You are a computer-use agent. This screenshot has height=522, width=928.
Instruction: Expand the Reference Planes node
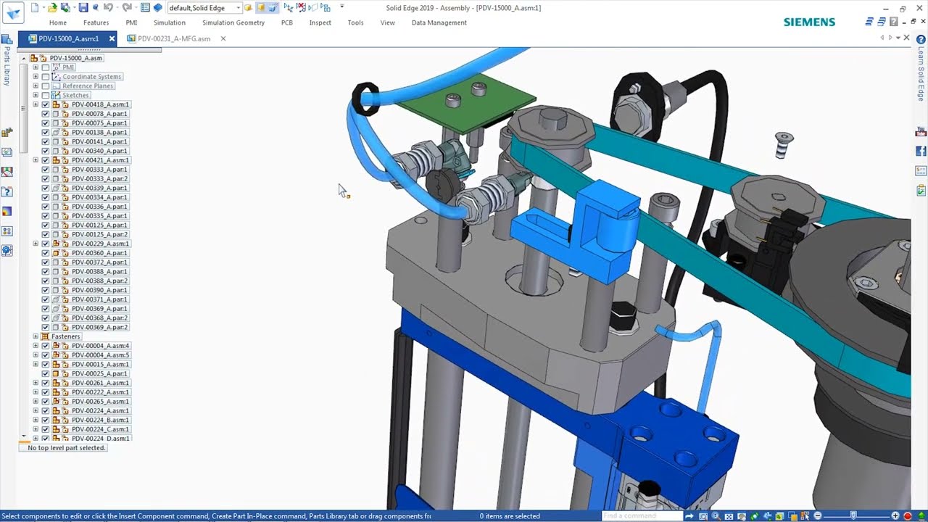36,86
